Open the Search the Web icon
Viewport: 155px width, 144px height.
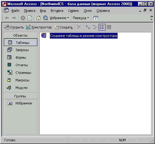[x=45, y=18]
